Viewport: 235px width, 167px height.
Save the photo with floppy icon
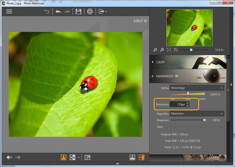pos(79,12)
